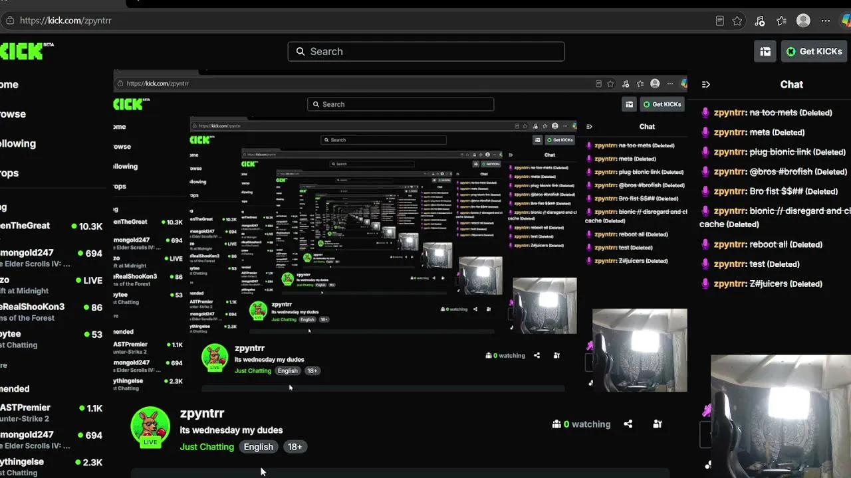The height and width of the screenshot is (478, 851).
Task: Open the outermost browser's three-dot menu
Action: [x=826, y=21]
